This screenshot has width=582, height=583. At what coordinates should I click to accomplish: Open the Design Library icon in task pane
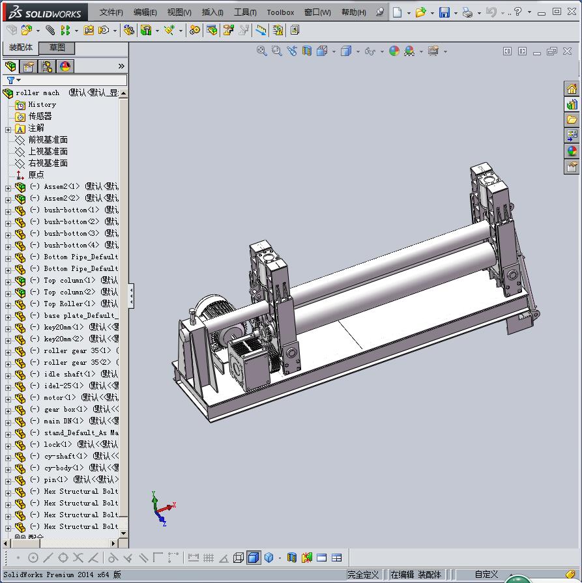tap(572, 104)
